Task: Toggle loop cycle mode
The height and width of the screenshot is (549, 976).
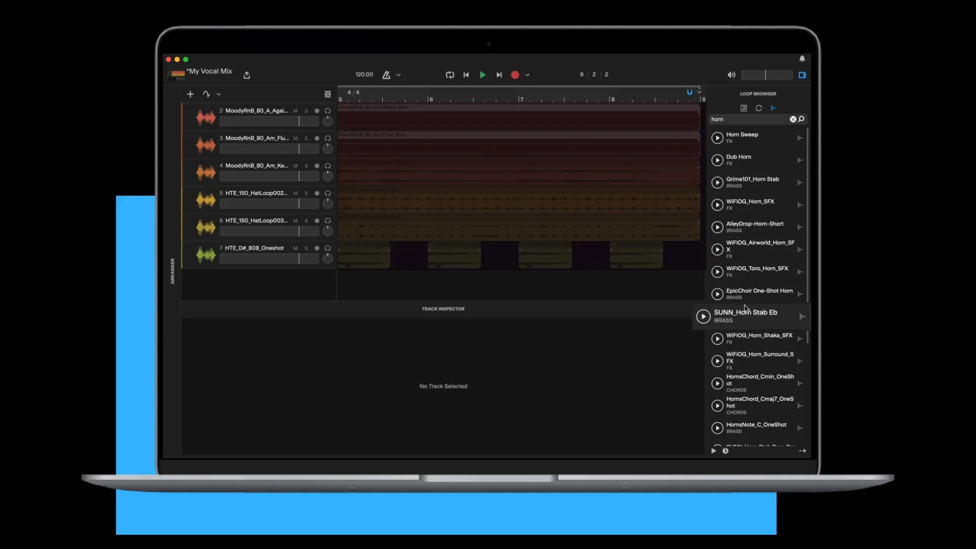Action: 450,75
